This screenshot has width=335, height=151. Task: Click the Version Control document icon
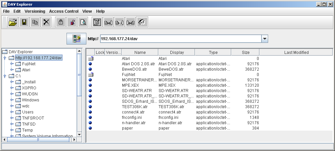click(x=97, y=22)
